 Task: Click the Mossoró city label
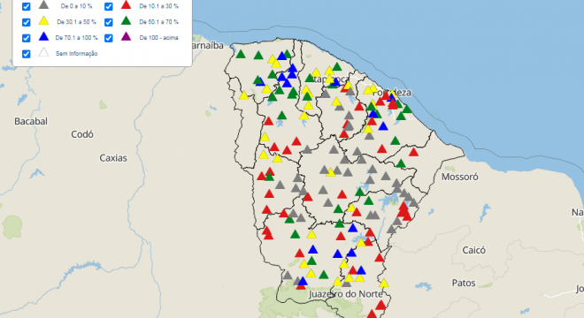click(459, 177)
